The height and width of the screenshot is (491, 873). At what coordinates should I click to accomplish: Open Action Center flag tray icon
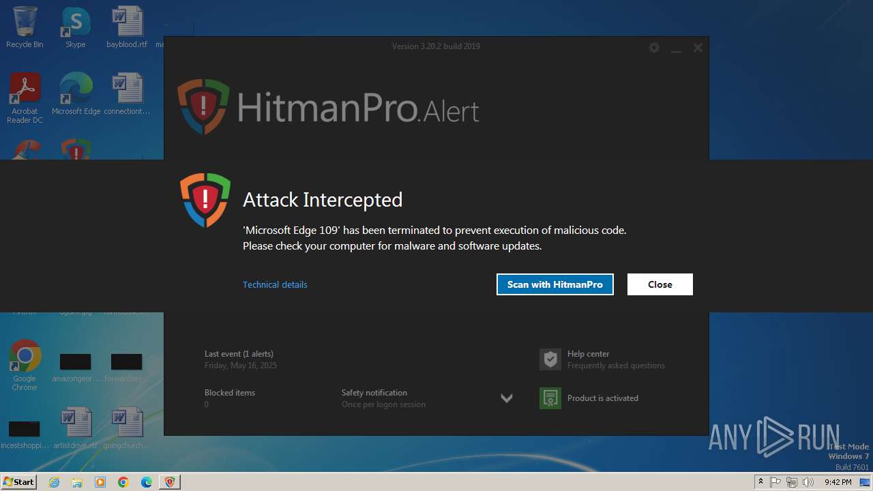[x=775, y=482]
